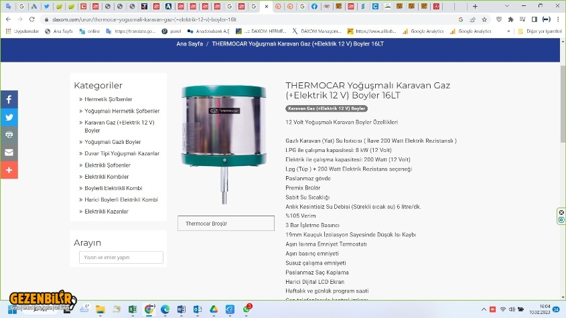Click the 'Arayın' search input field
This screenshot has height=318, width=566.
pos(121,257)
